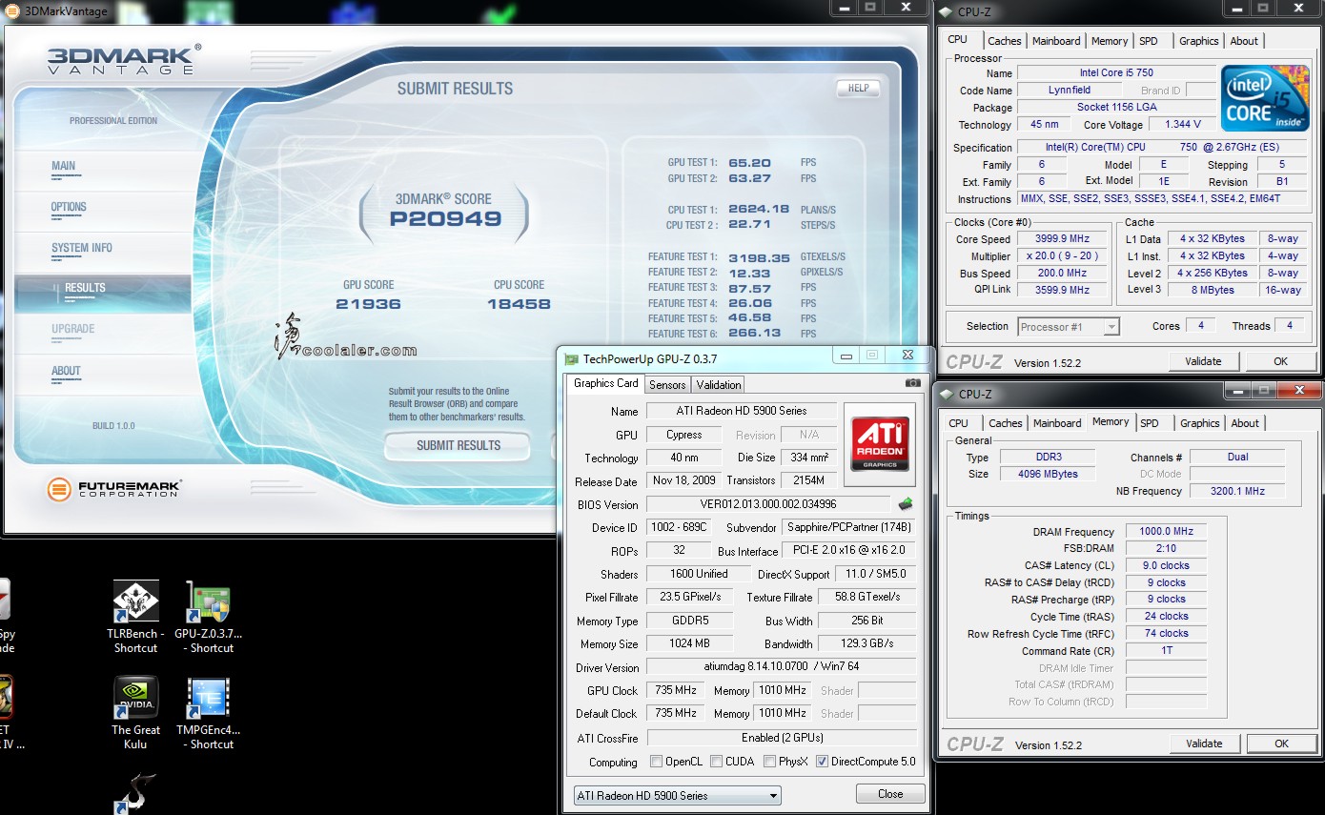Open the TLRBench Shortcut desktop icon

point(136,617)
